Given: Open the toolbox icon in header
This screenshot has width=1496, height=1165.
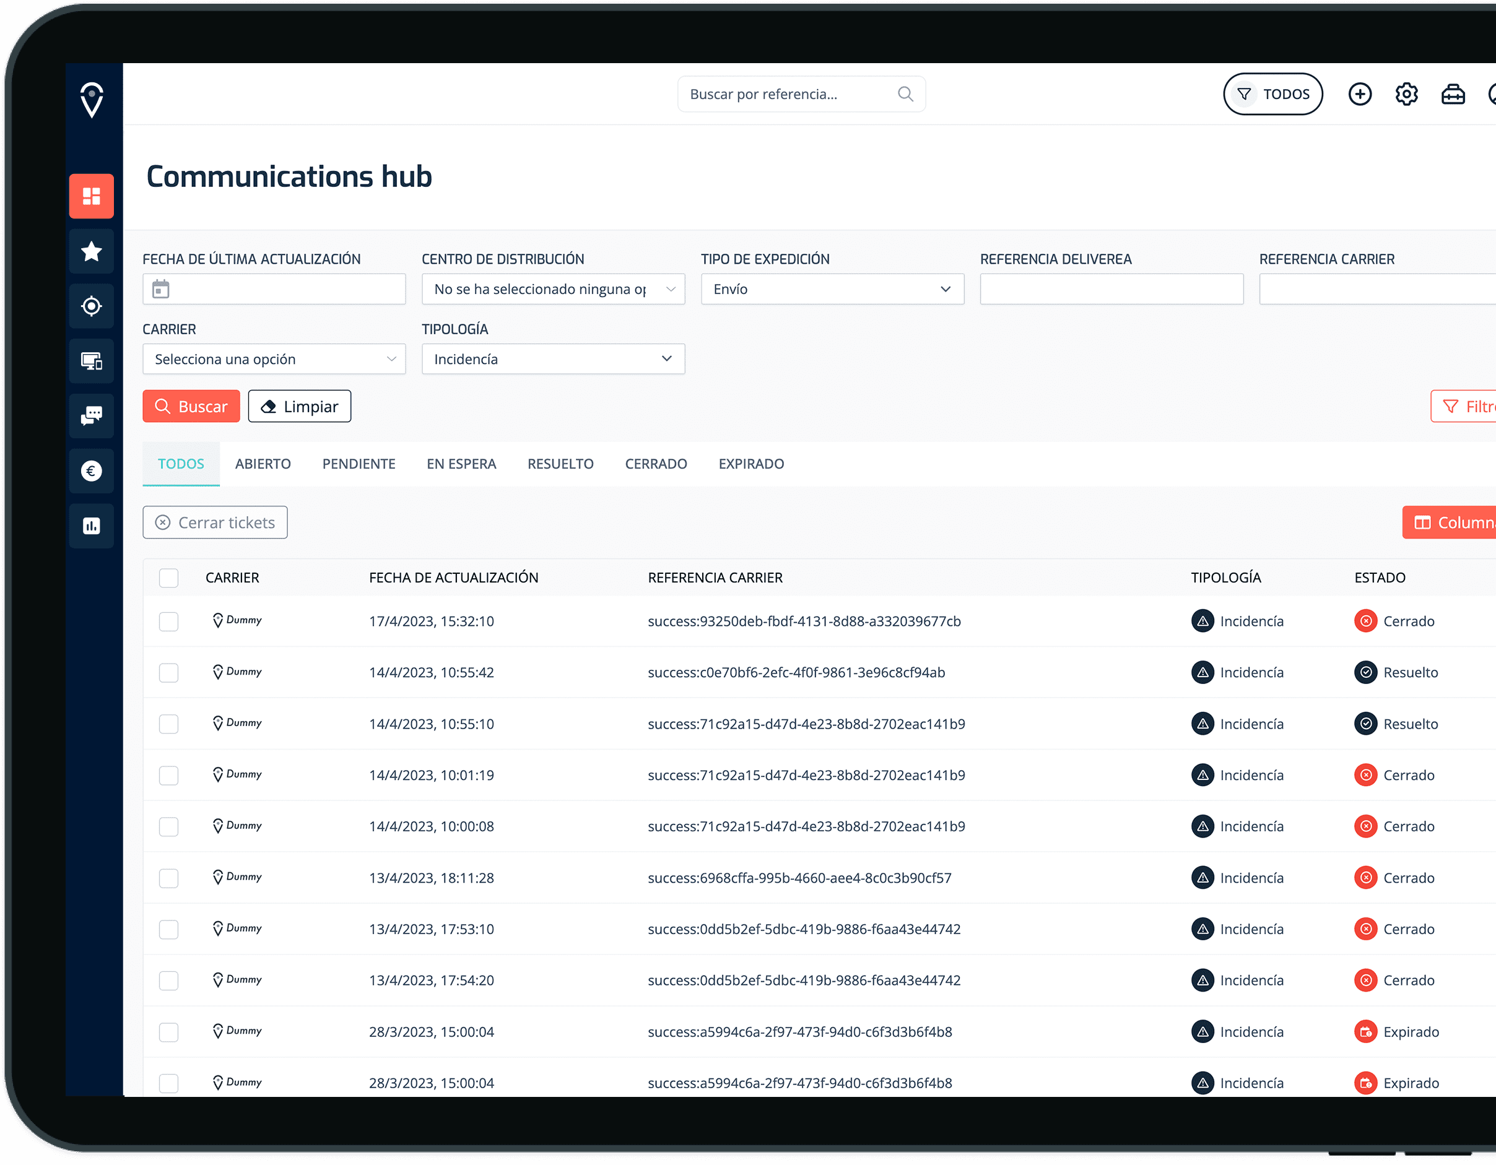Looking at the screenshot, I should tap(1453, 94).
